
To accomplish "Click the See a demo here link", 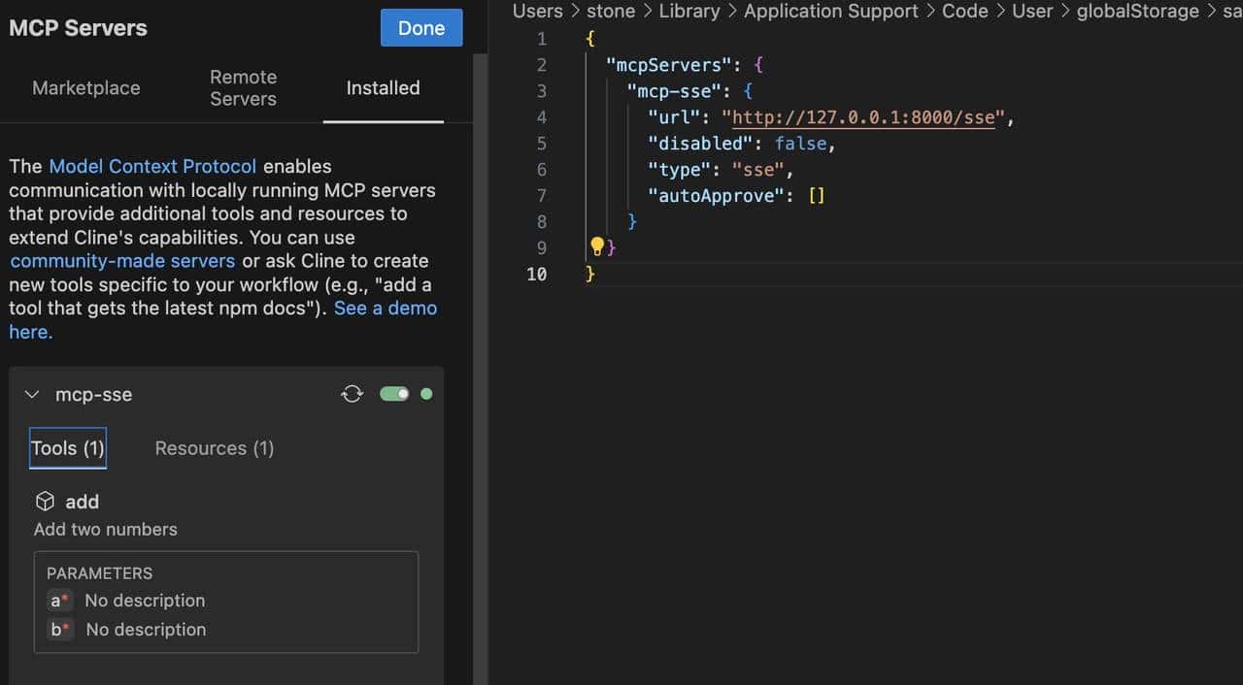I will (x=386, y=308).
